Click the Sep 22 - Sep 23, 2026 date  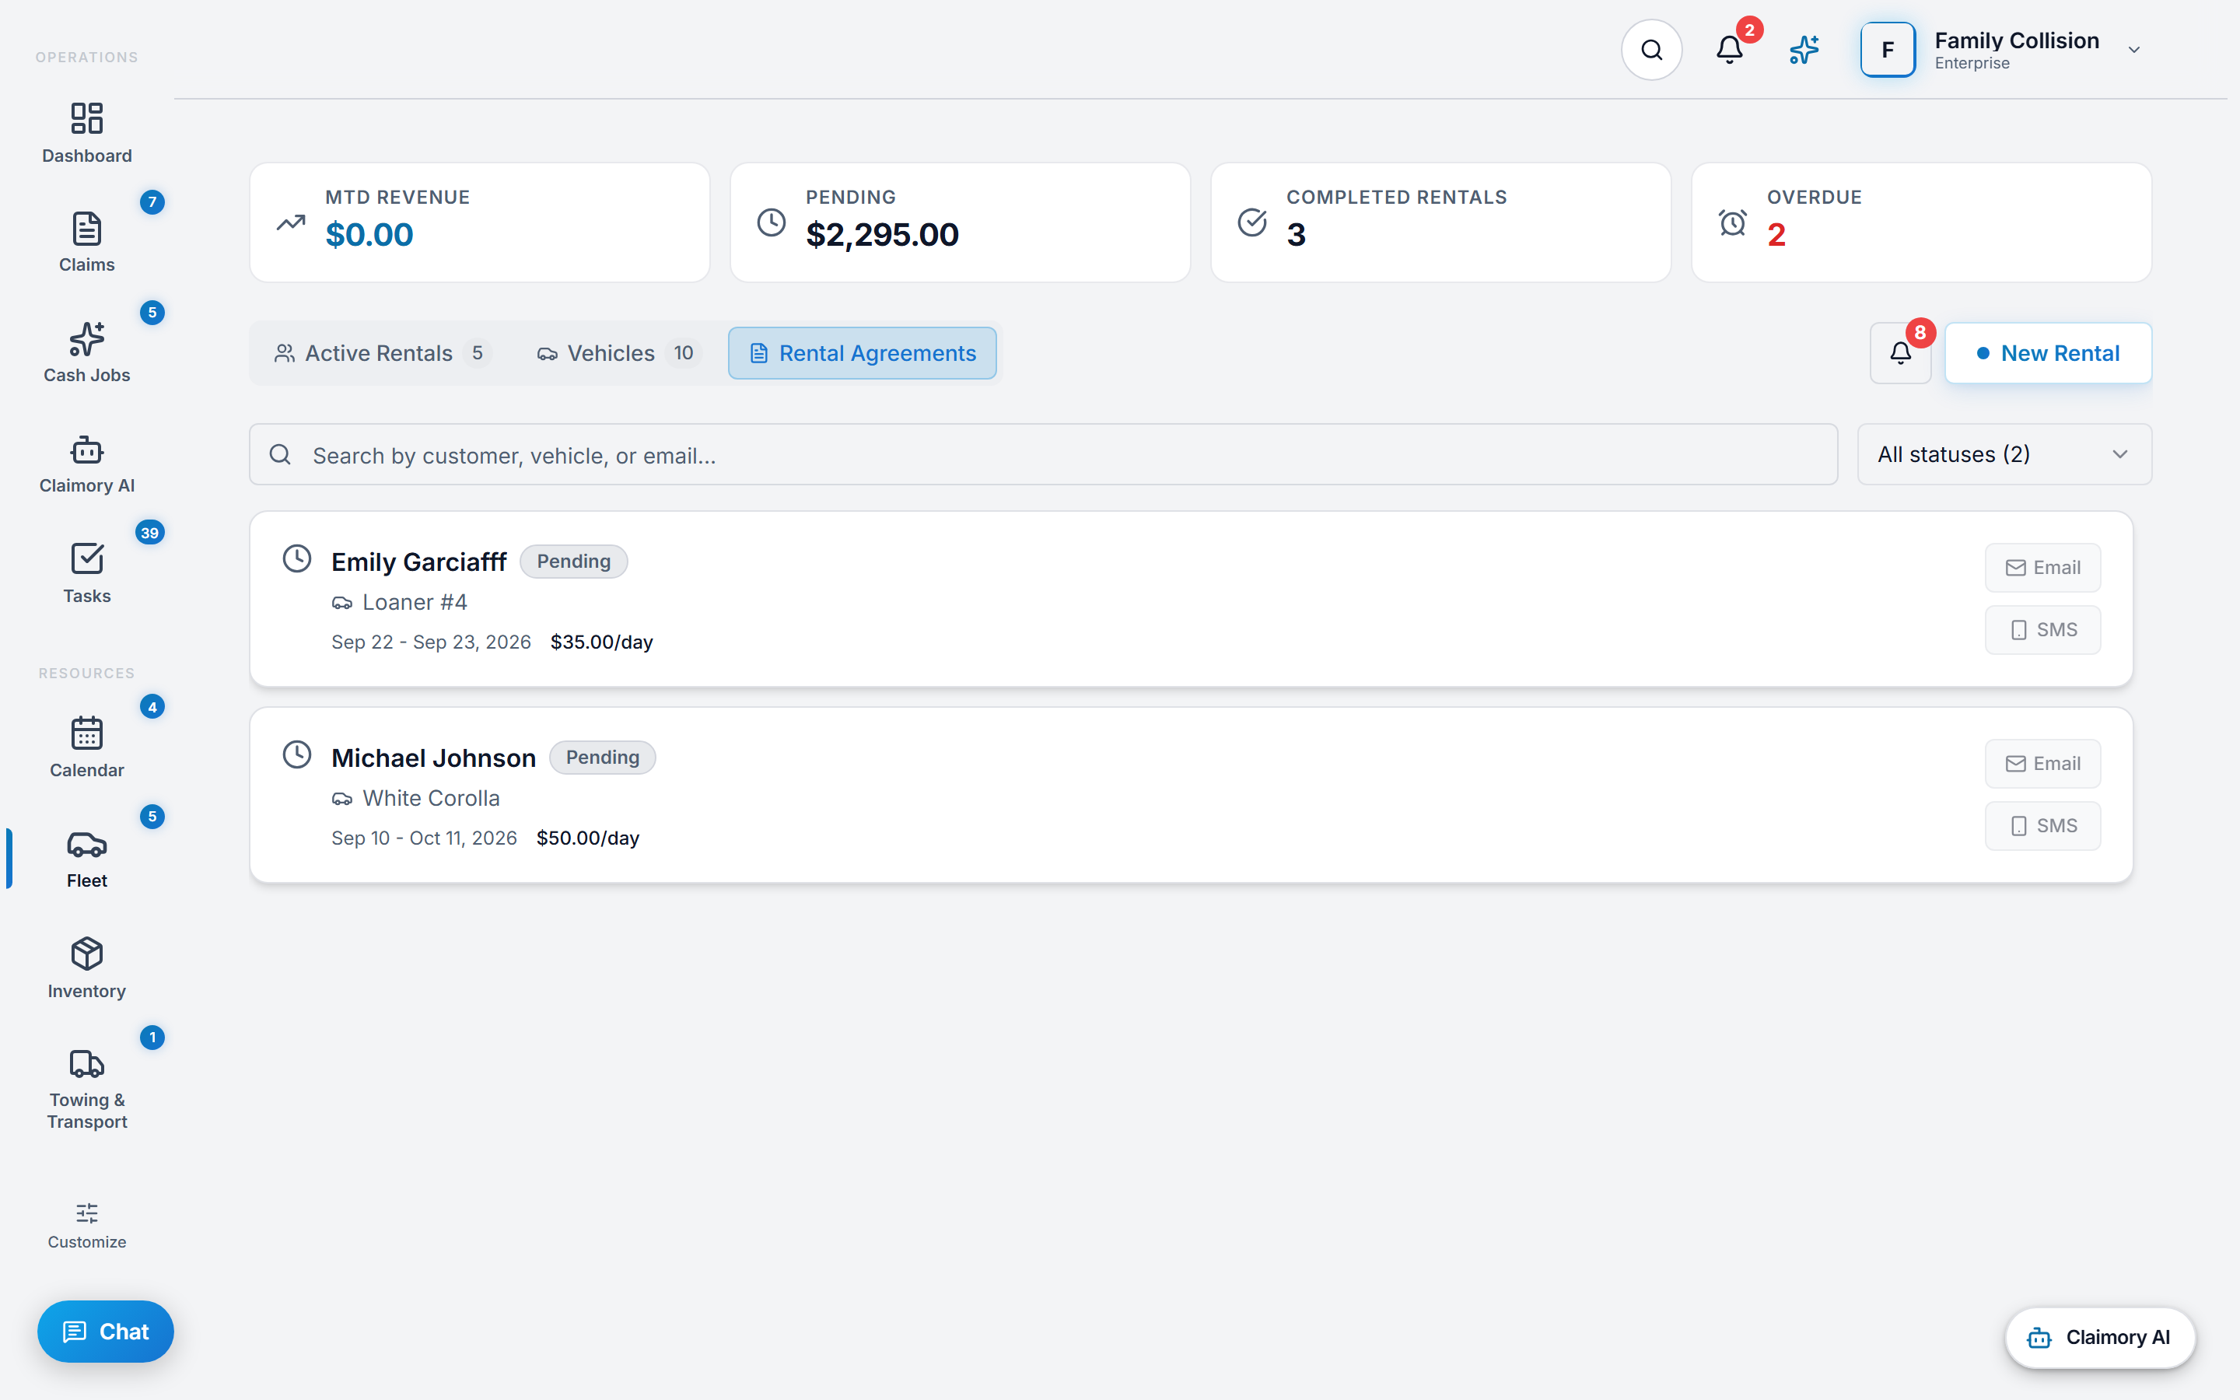(432, 642)
